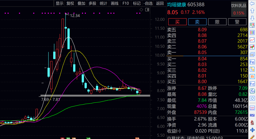Screen dimensions: 256x139
Task: Click the red S dollar icon
Action: (252, 123)
